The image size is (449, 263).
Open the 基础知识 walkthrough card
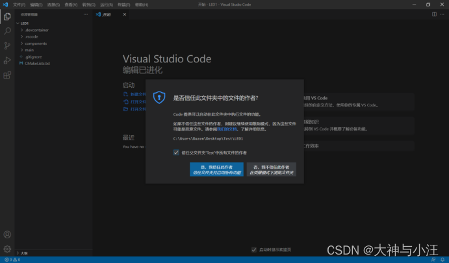[x=359, y=125]
